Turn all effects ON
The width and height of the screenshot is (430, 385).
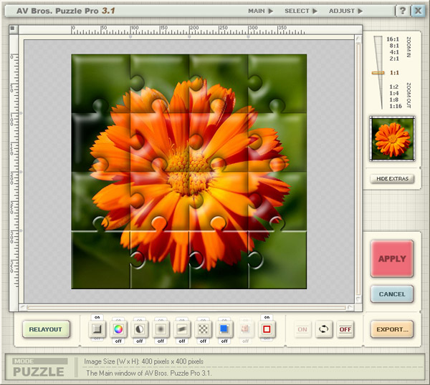pos(303,329)
